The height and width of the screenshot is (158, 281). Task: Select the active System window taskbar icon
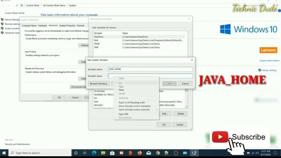194,153
